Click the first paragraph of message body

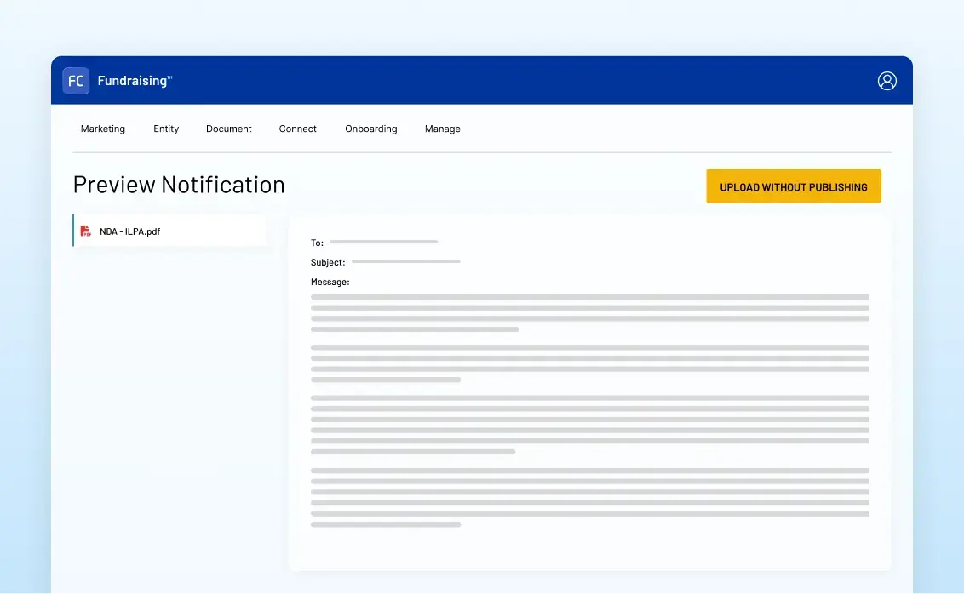[589, 312]
